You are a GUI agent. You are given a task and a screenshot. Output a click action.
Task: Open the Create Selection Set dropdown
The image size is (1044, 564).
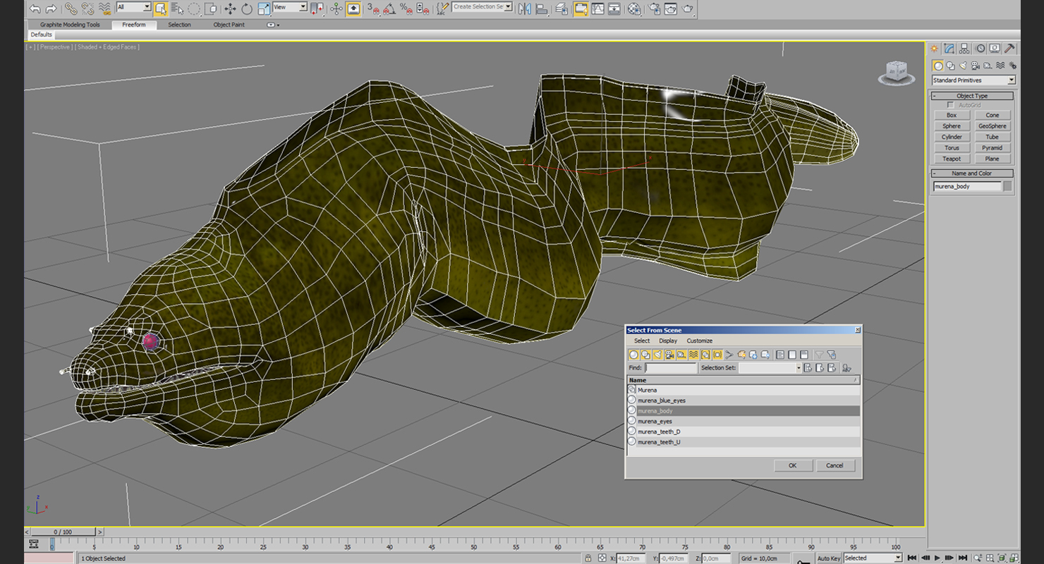point(482,7)
